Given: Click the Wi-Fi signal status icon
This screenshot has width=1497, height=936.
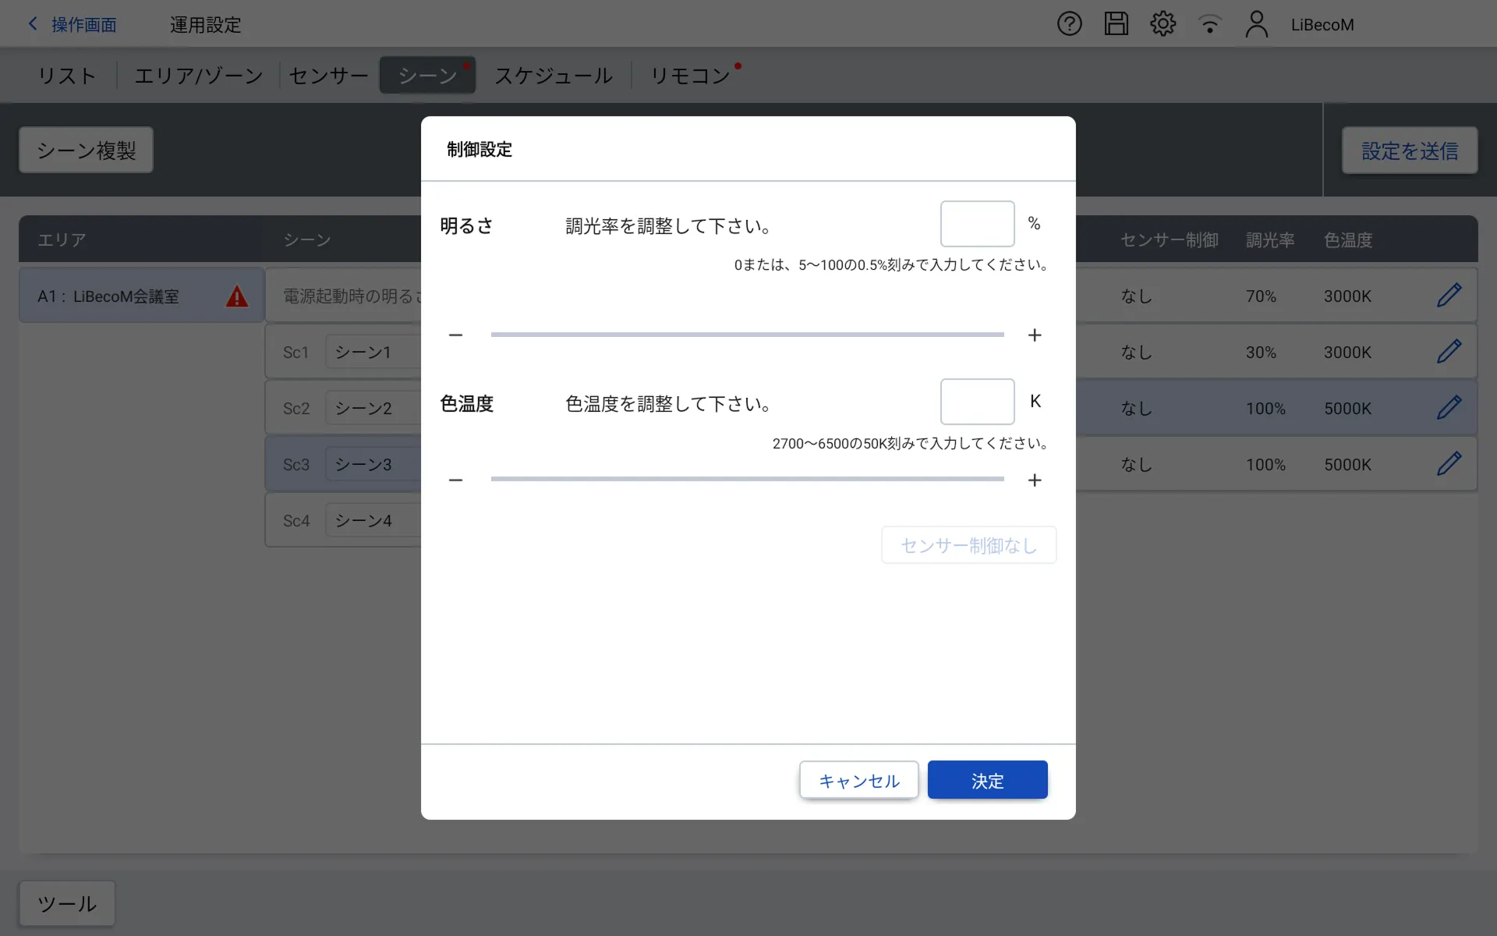Looking at the screenshot, I should (1209, 24).
